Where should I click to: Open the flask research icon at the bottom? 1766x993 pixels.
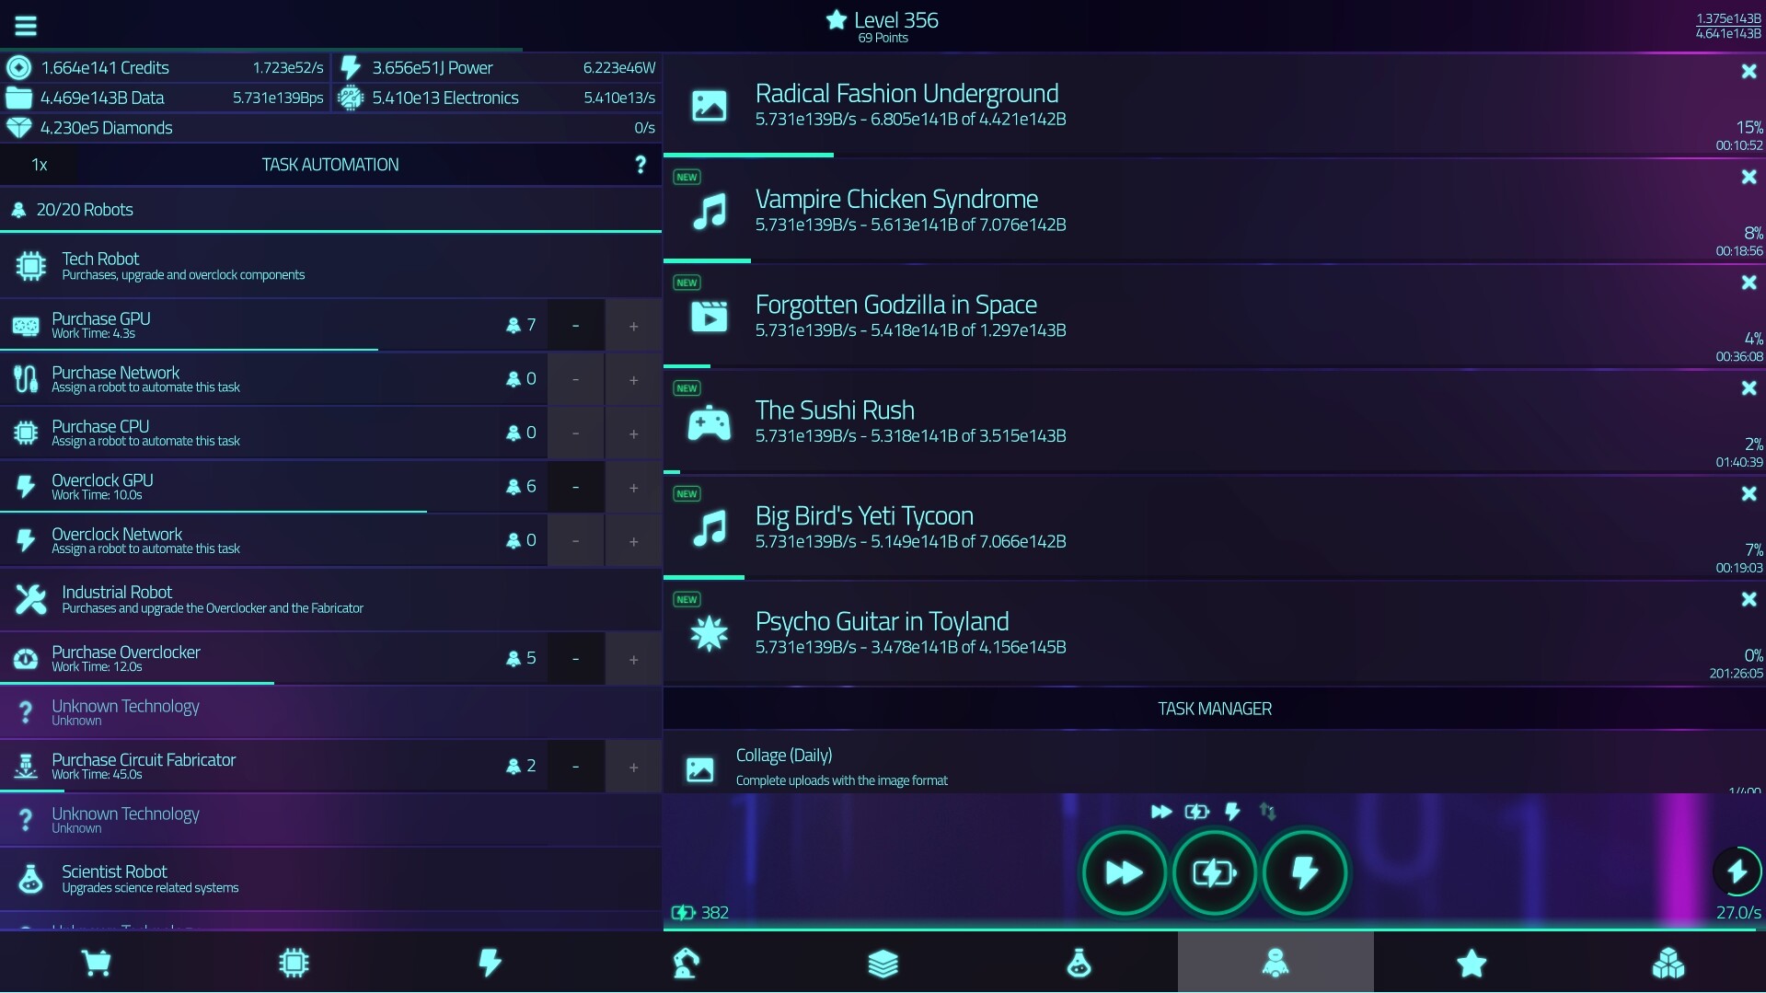1079,963
